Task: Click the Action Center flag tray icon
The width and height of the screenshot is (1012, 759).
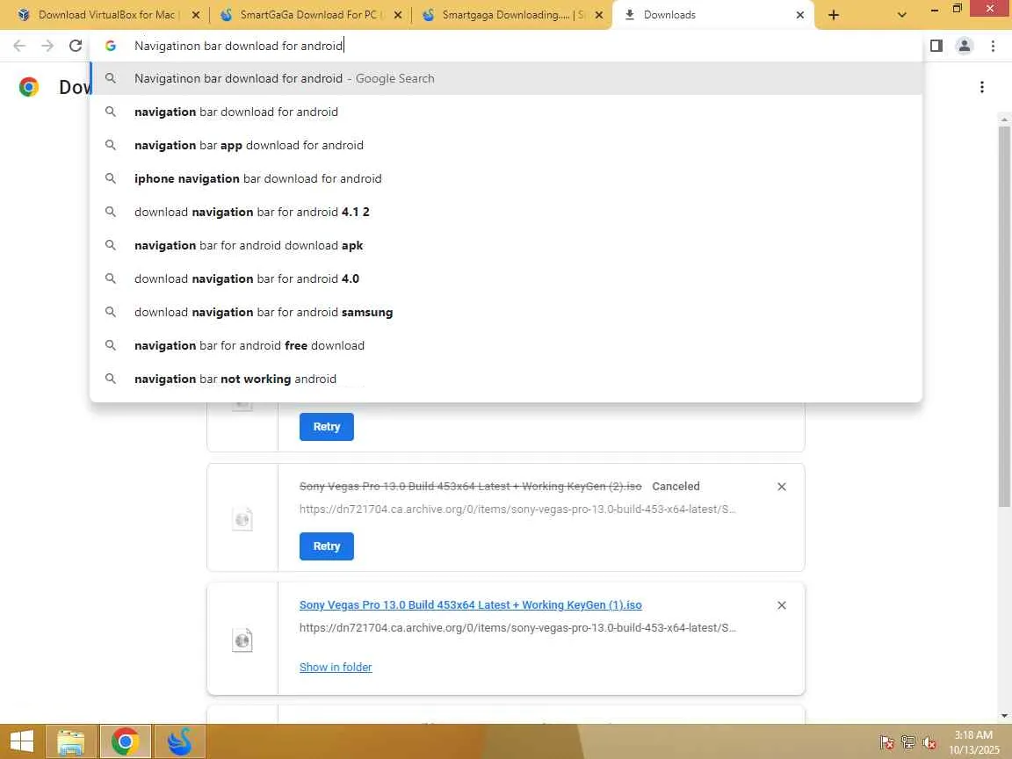Action: pos(886,743)
